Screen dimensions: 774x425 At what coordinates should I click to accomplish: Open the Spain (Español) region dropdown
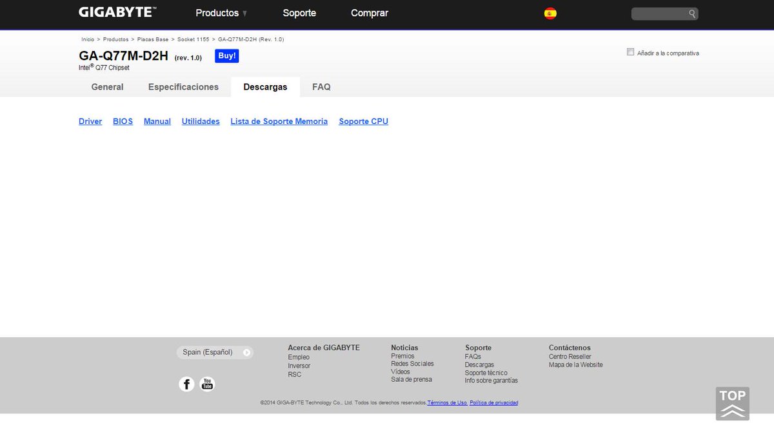(215, 353)
